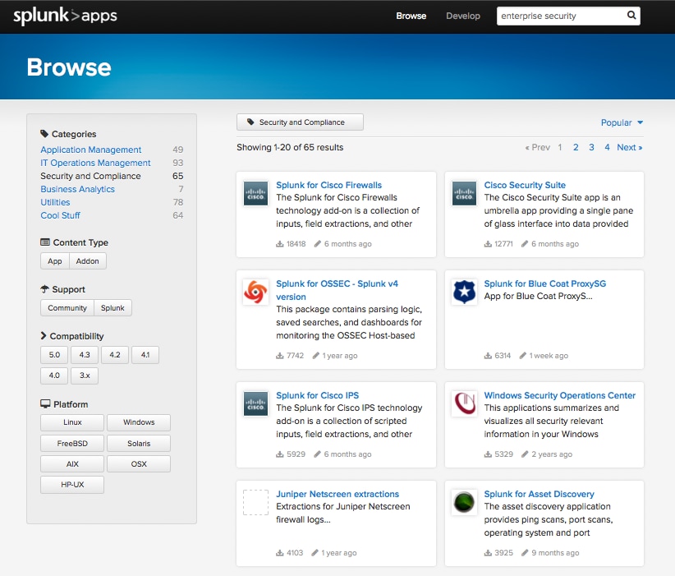Select Application Management category
The height and width of the screenshot is (576, 675).
(x=91, y=150)
